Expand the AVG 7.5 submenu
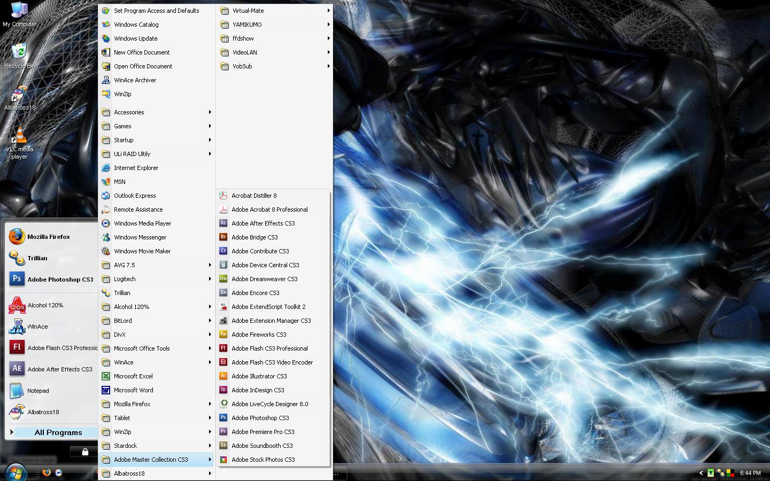This screenshot has height=481, width=770. click(157, 265)
